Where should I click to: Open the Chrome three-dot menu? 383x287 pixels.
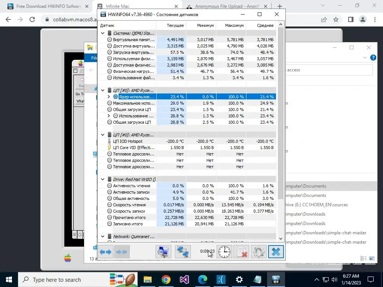(x=375, y=19)
